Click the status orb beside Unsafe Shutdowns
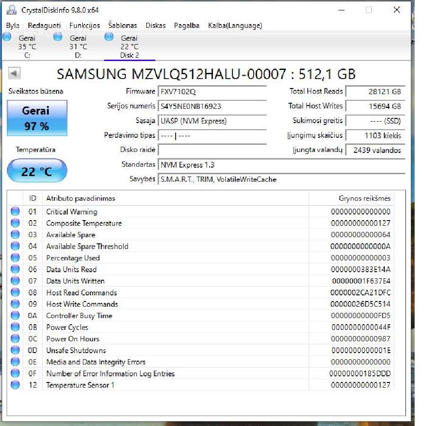Image resolution: width=426 pixels, height=426 pixels. pos(15,350)
